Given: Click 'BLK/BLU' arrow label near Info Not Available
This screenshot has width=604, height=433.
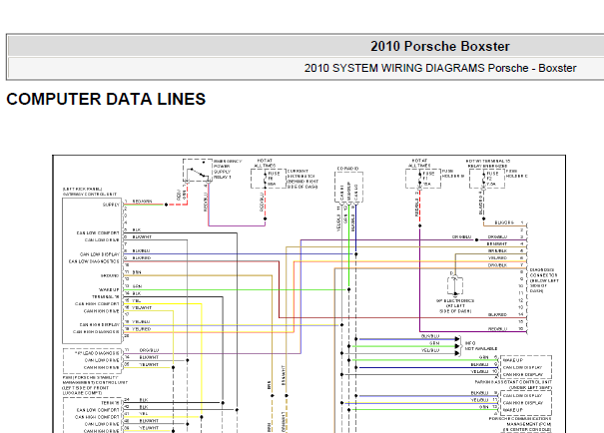Looking at the screenshot, I should click(x=430, y=336).
